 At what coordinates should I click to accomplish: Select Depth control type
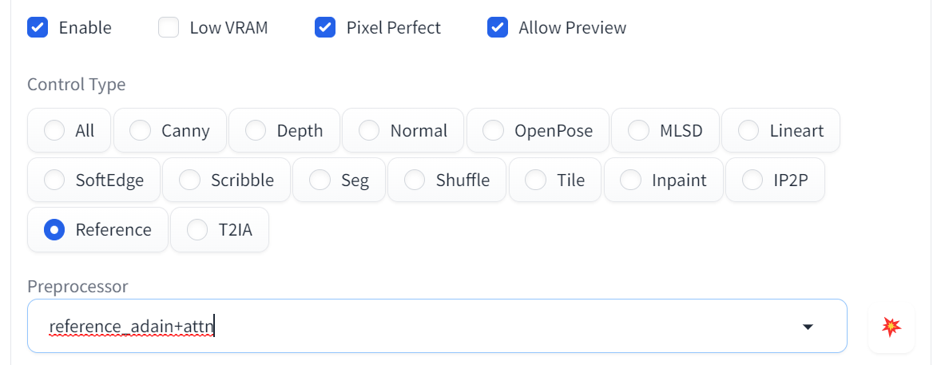(x=256, y=130)
